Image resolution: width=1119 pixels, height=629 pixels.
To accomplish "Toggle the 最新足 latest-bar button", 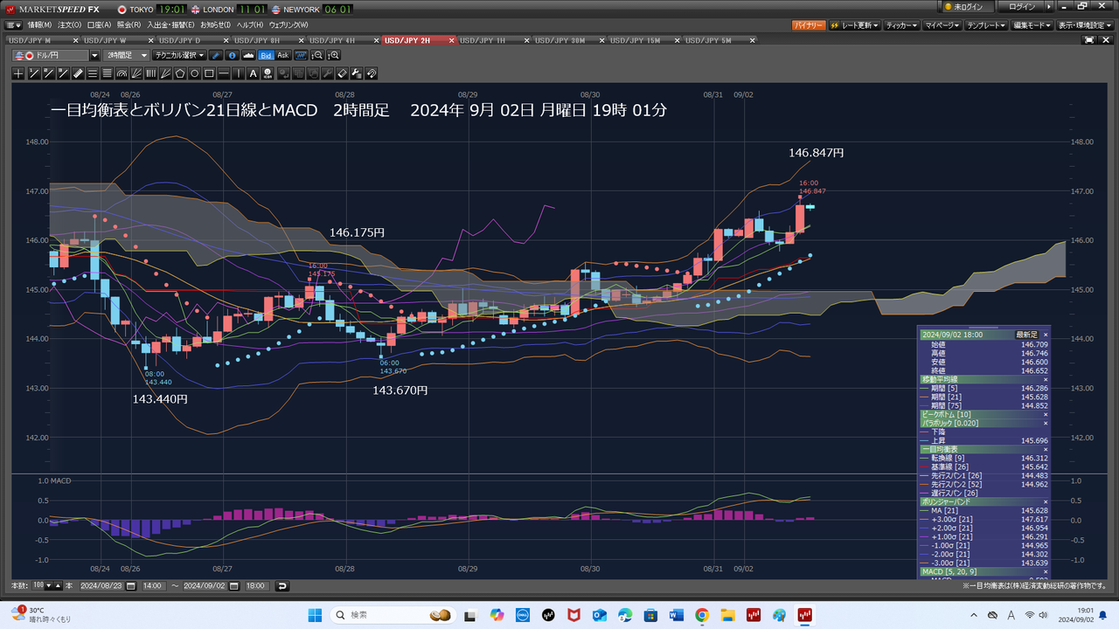I will (x=1025, y=335).
